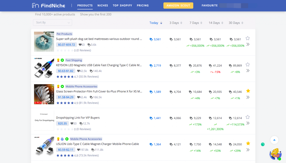Open Super soft plush dog cat bed title
This screenshot has height=163, width=286.
[x=99, y=39]
